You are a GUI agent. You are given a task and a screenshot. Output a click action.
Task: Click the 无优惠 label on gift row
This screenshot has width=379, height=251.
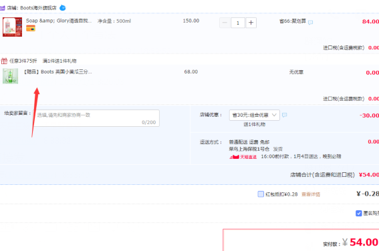296,72
